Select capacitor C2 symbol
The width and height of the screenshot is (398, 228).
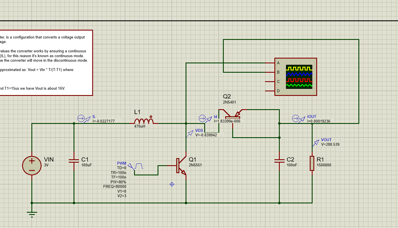(279, 161)
